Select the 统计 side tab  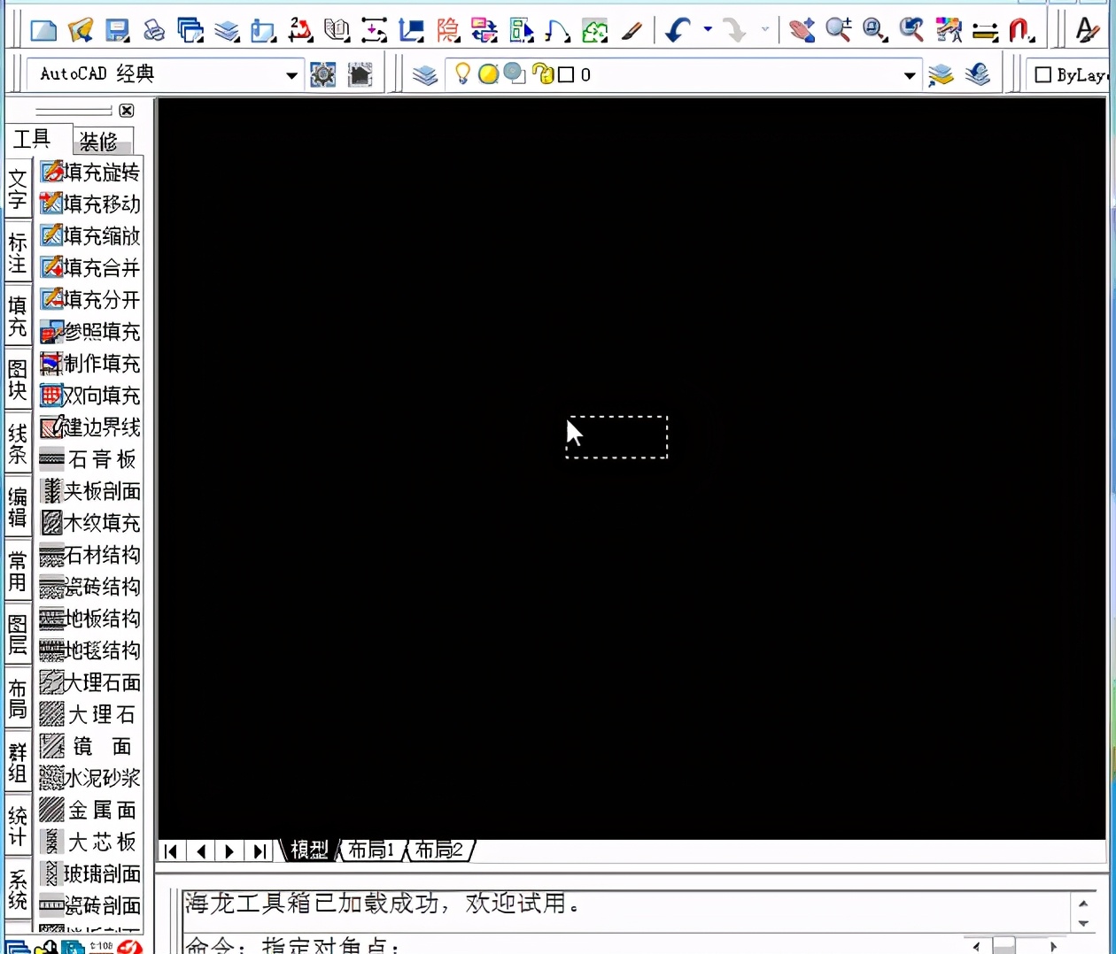18,826
